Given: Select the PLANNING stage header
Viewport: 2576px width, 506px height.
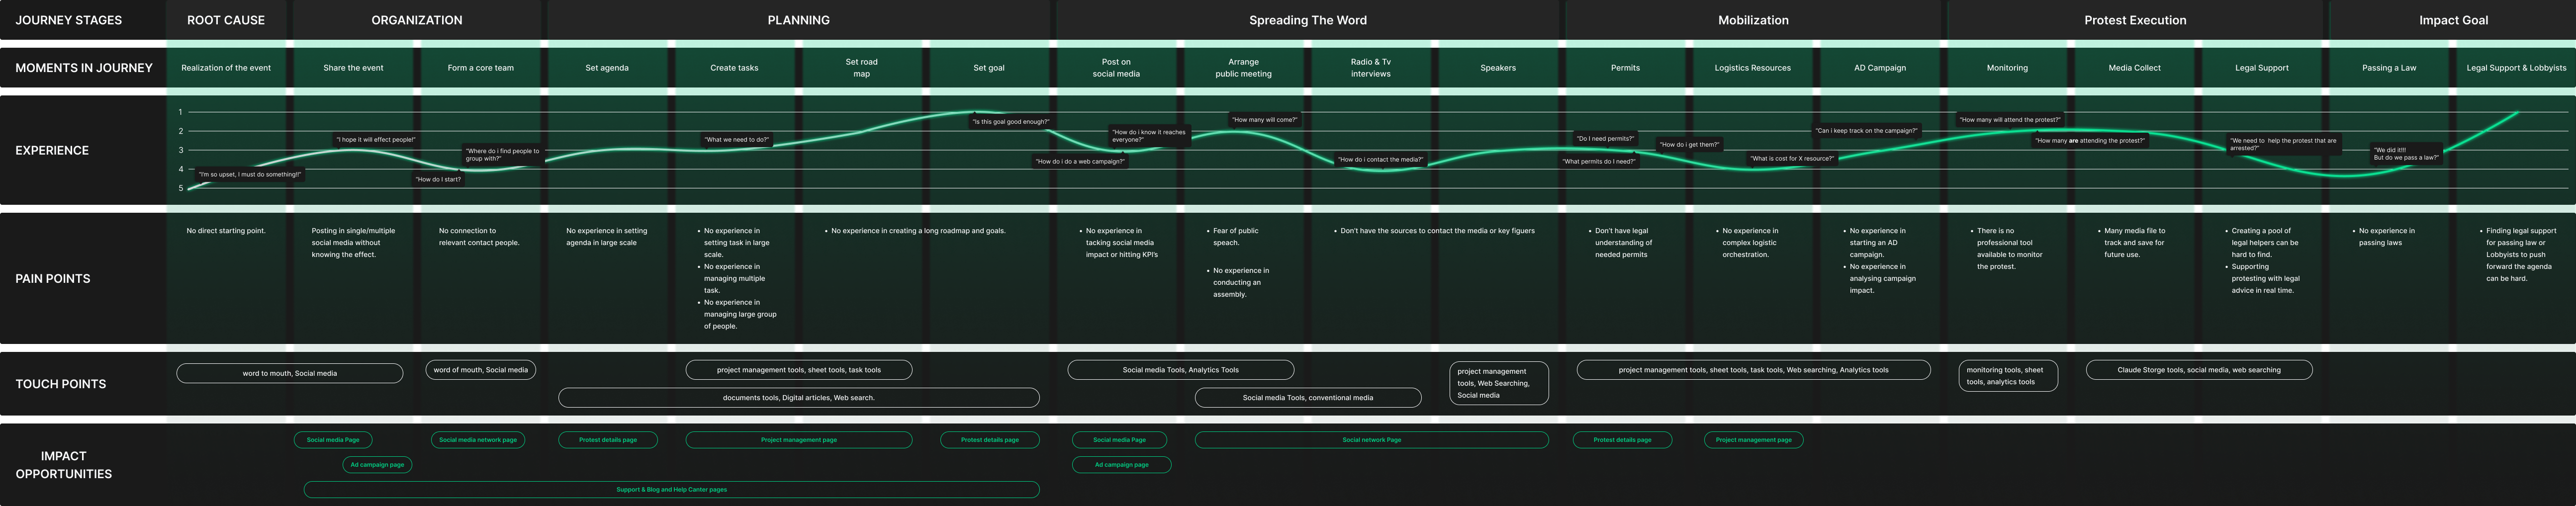Looking at the screenshot, I should [x=798, y=20].
